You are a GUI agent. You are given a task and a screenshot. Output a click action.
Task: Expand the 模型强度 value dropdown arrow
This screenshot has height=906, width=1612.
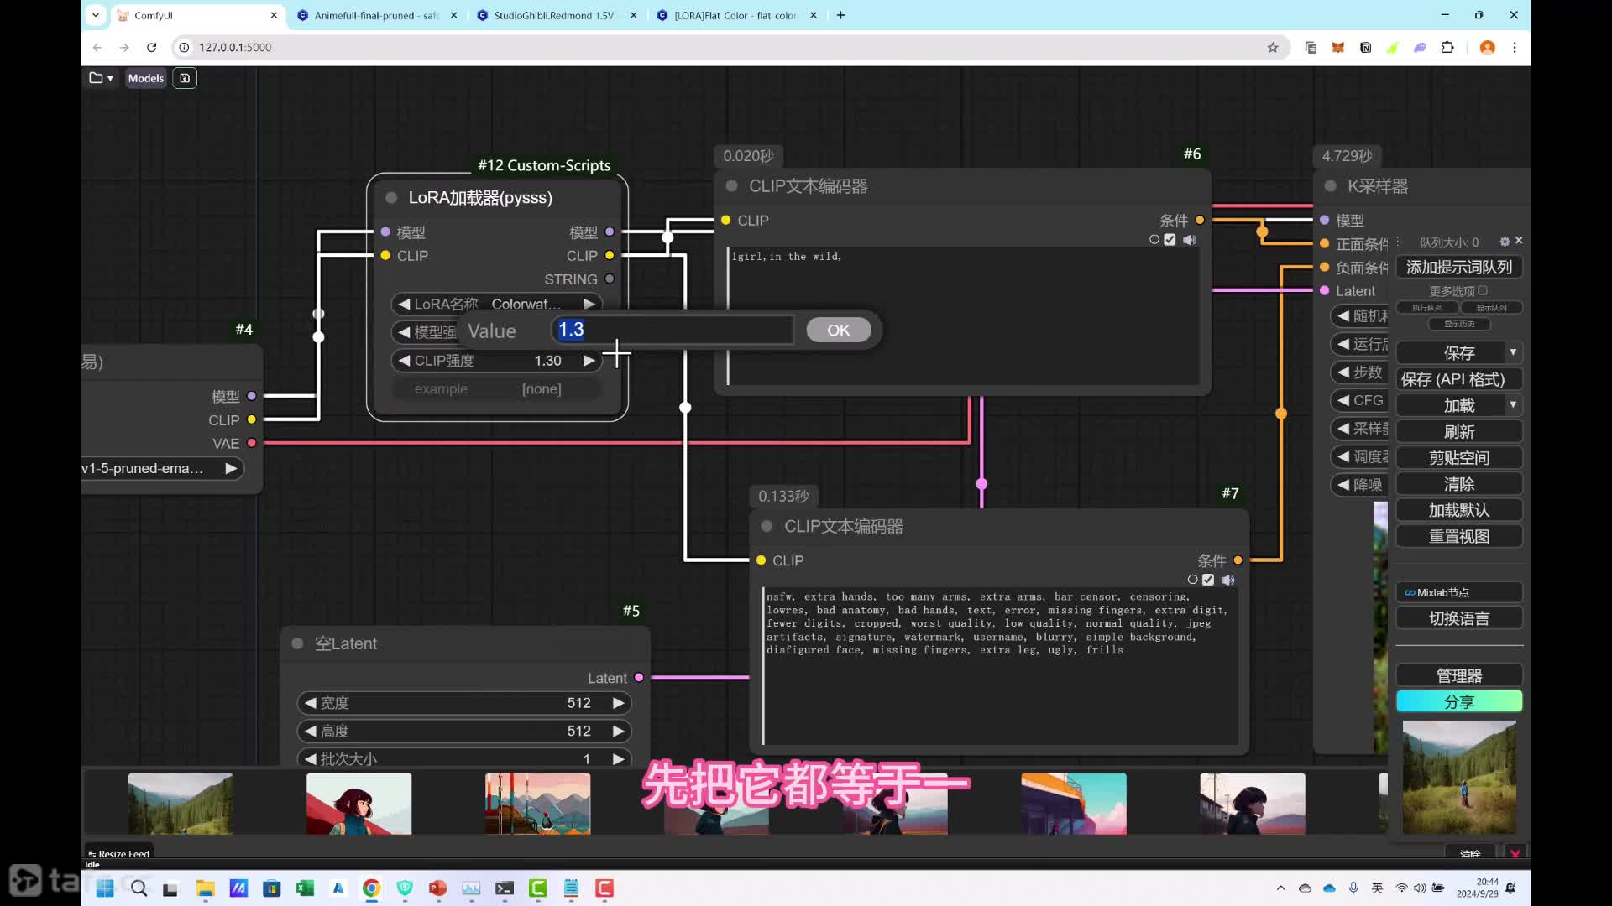coord(404,331)
